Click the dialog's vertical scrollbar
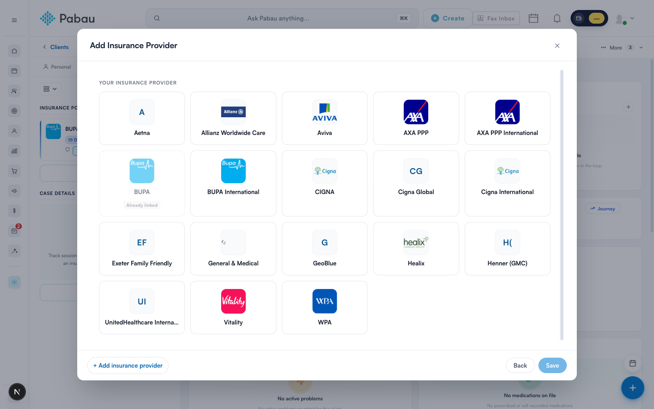The height and width of the screenshot is (409, 654). (562, 204)
